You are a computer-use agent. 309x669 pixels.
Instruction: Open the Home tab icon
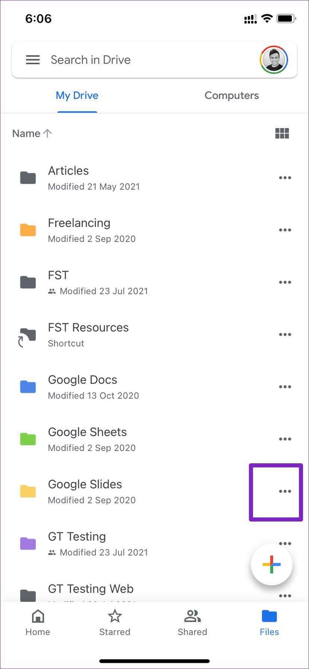(38, 616)
